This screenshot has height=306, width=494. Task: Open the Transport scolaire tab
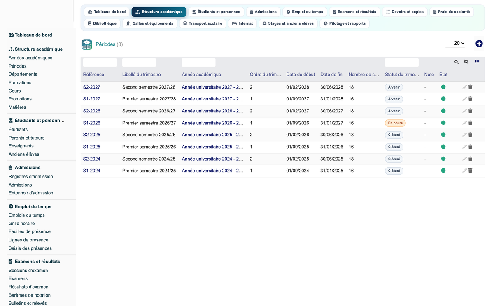coord(203,23)
